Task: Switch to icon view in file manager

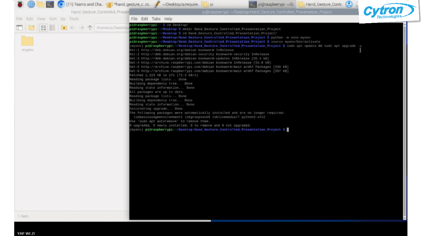Action: [x=43, y=28]
